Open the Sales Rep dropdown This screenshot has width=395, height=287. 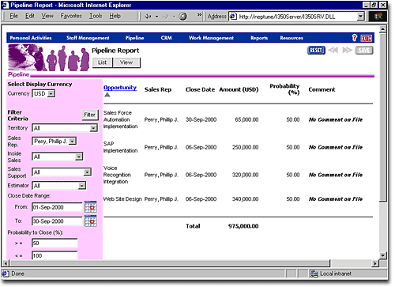pos(72,142)
